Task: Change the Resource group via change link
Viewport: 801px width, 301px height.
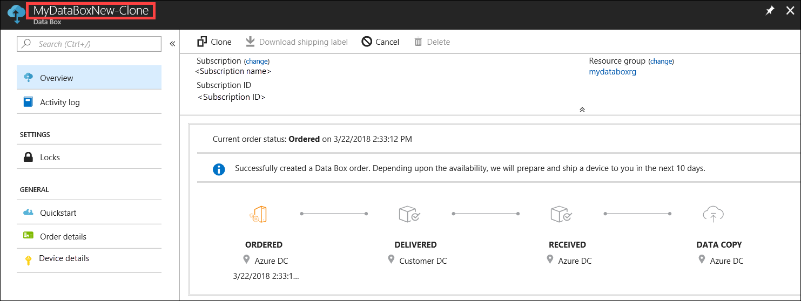Action: (x=661, y=61)
